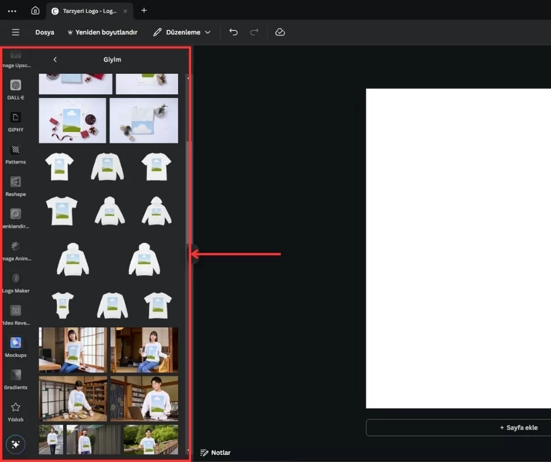Viewport: 551px width, 462px height.
Task: Open the GIPHY app
Action: pos(16,122)
